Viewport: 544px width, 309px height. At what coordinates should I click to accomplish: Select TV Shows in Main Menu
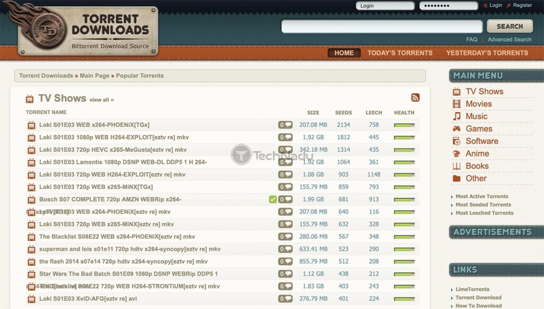[x=484, y=91]
